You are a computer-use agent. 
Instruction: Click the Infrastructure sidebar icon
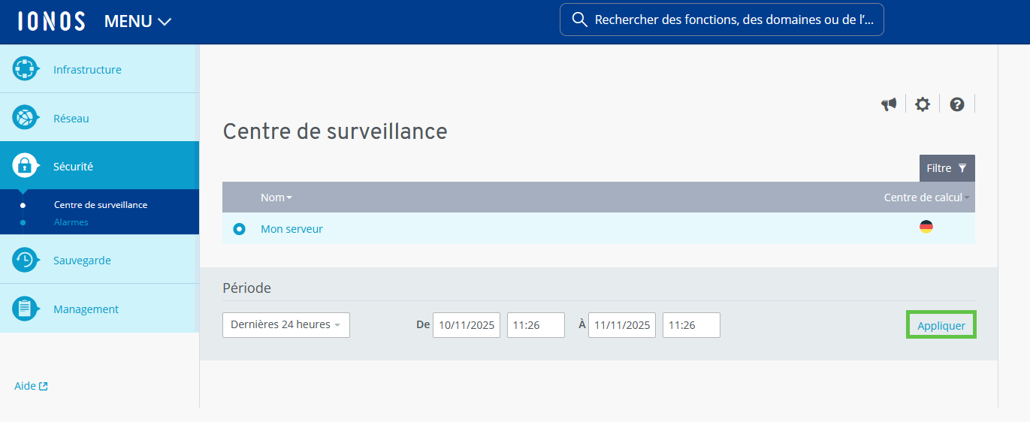click(26, 69)
